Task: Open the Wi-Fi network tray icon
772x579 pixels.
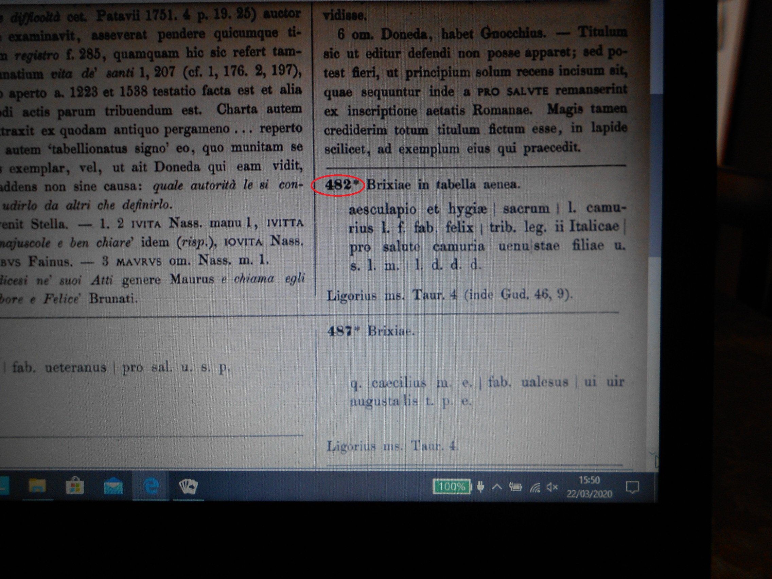Action: 535,487
